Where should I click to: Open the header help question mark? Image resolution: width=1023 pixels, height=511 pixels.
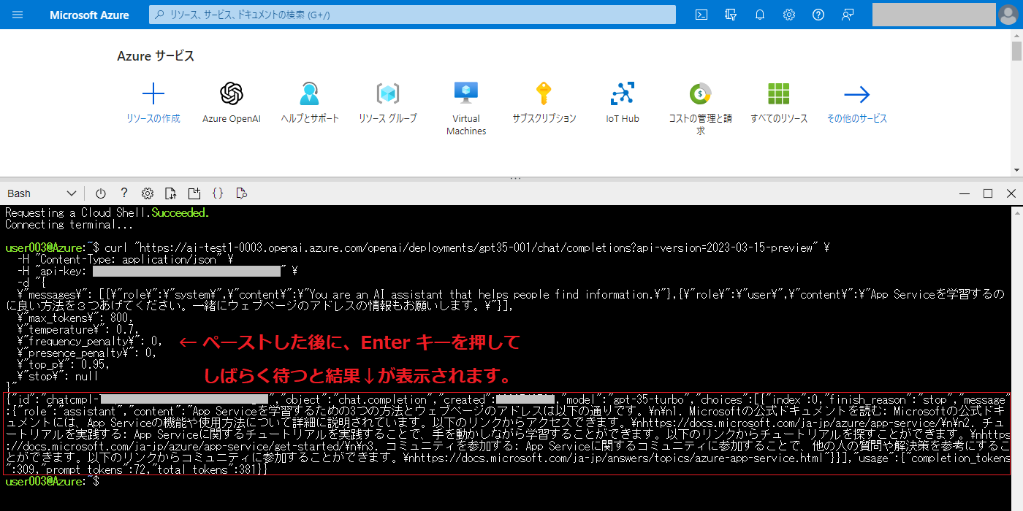(818, 15)
